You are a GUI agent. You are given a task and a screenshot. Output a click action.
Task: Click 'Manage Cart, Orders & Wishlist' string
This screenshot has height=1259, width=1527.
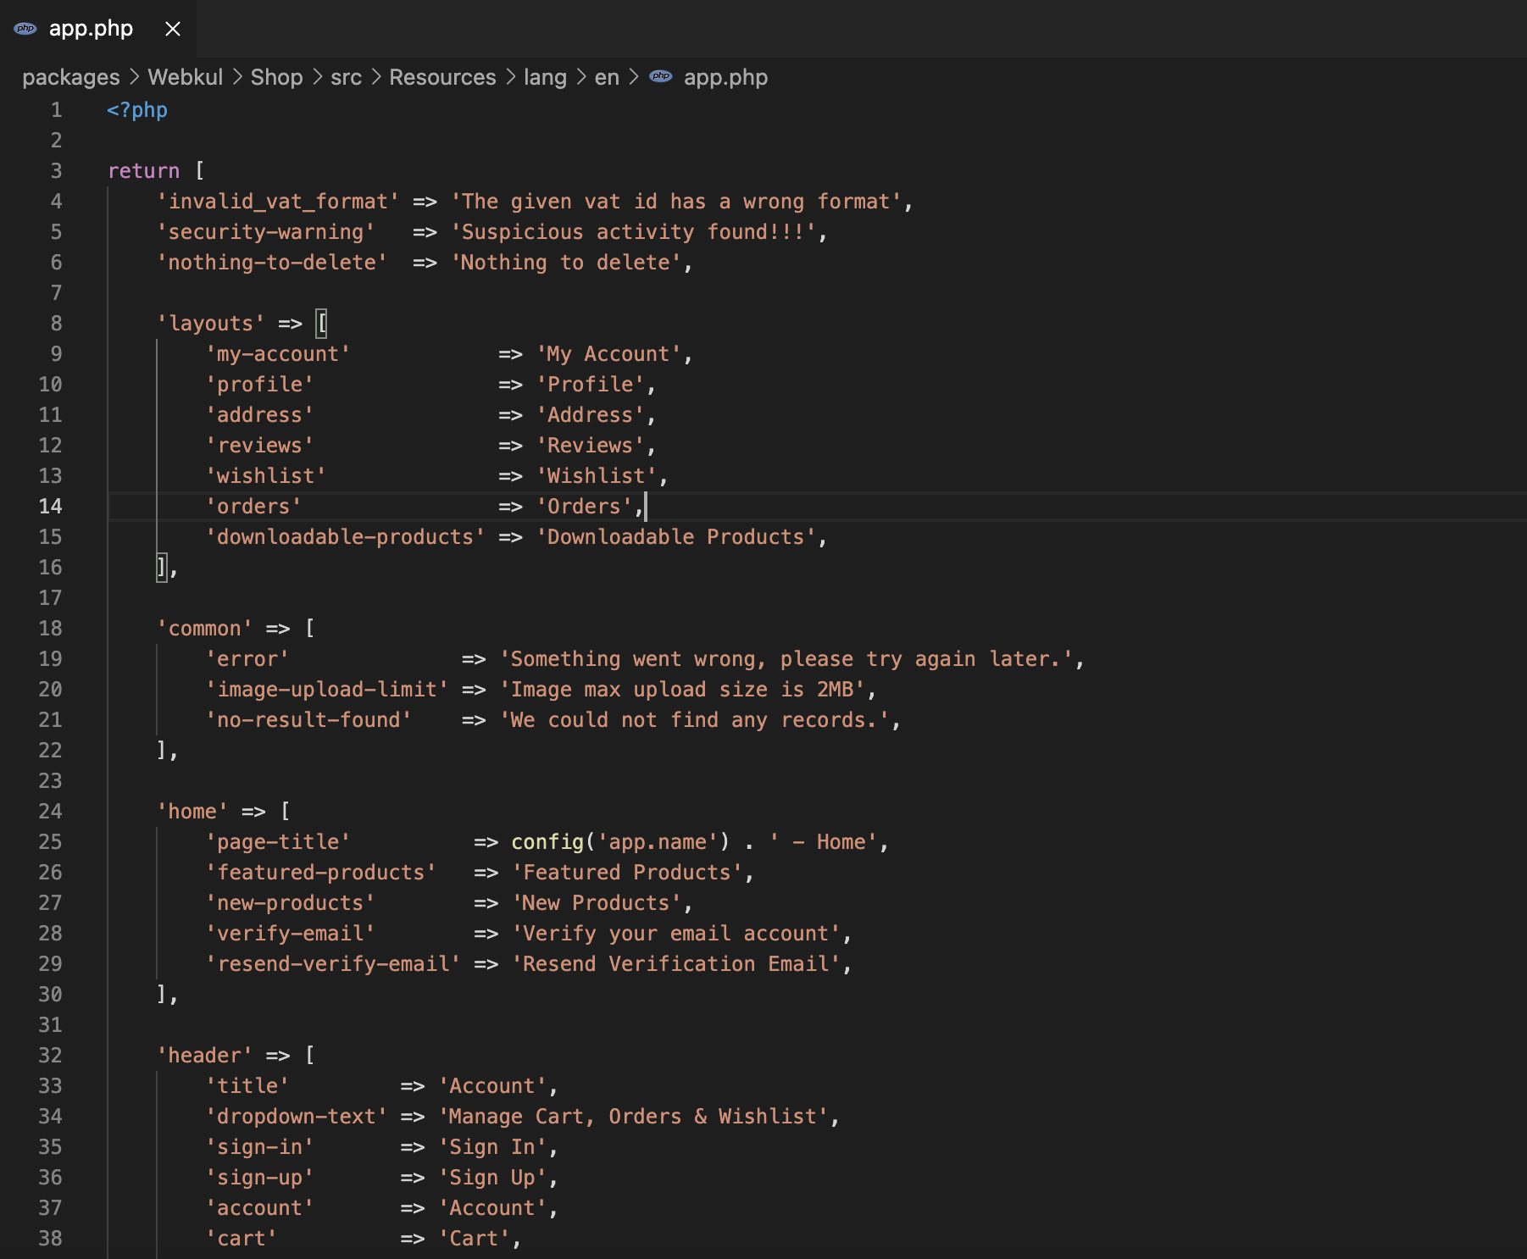pos(633,1117)
